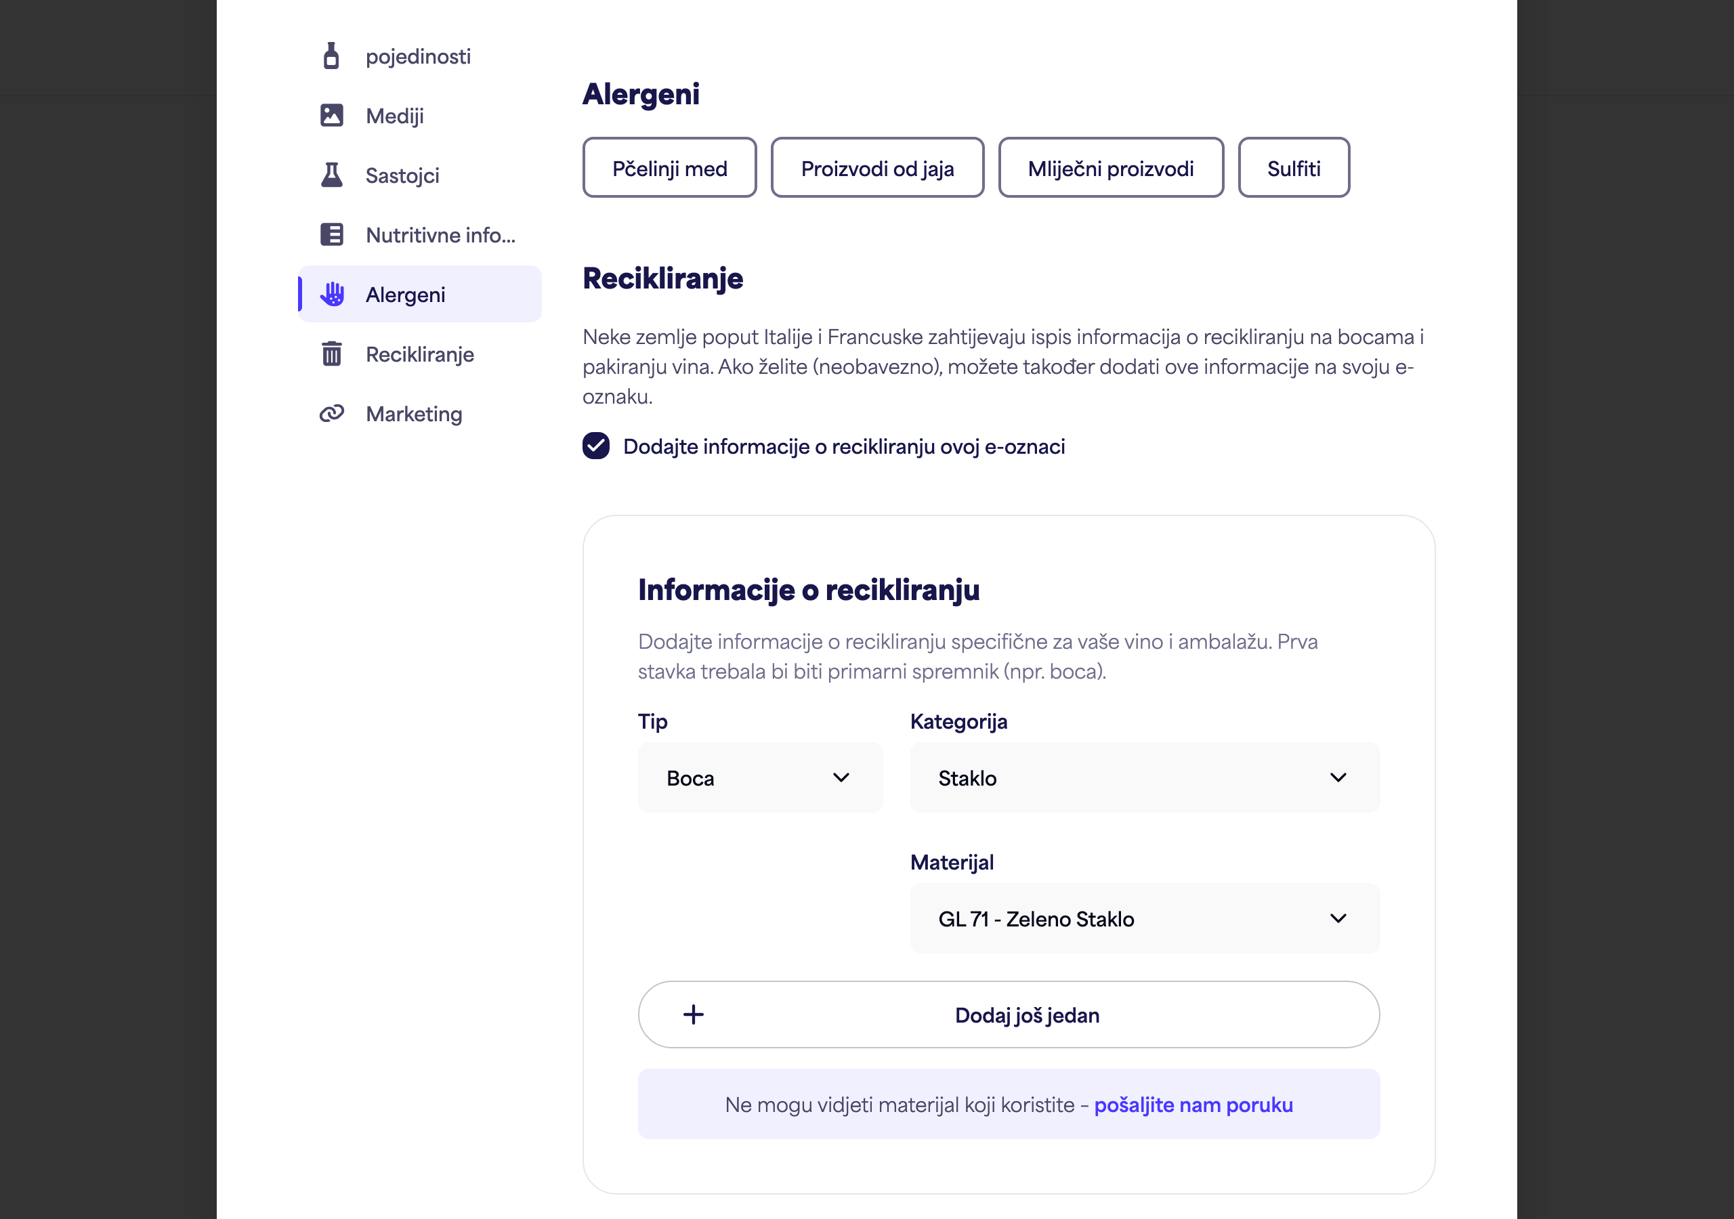Click Dodaj još jedan button
1734x1219 pixels.
point(1009,1014)
